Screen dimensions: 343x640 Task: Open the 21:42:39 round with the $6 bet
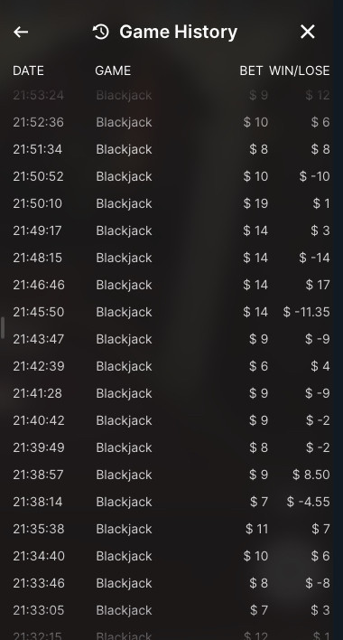tap(171, 366)
